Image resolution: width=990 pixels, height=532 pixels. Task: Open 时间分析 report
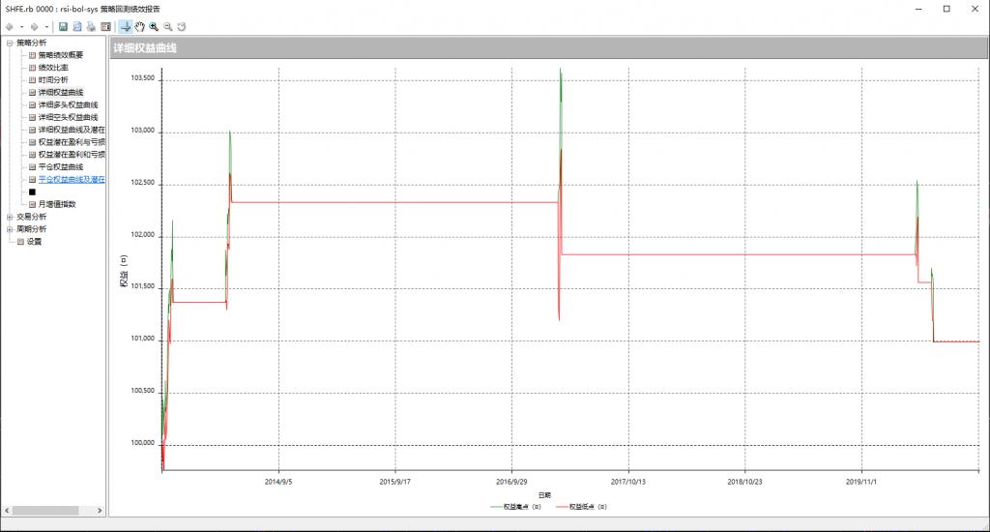click(x=53, y=80)
